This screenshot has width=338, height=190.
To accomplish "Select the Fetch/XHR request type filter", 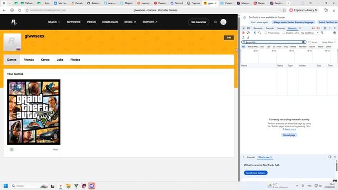I will click(252, 46).
